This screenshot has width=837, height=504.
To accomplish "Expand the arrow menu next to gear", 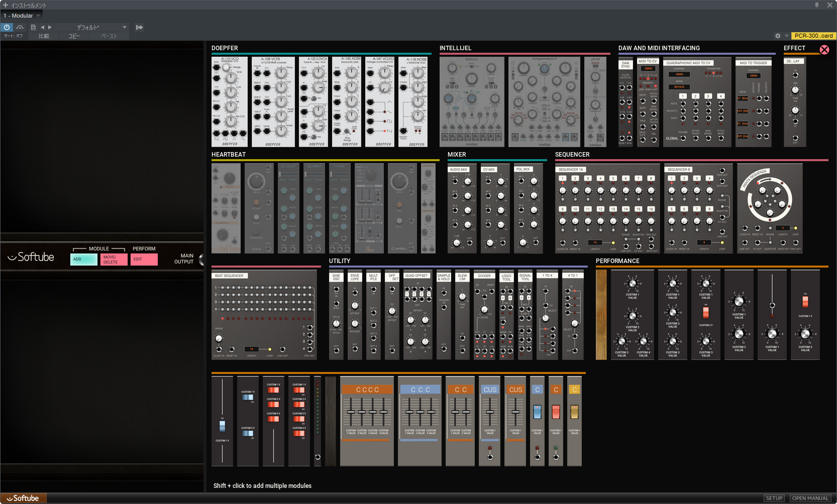I will [787, 36].
